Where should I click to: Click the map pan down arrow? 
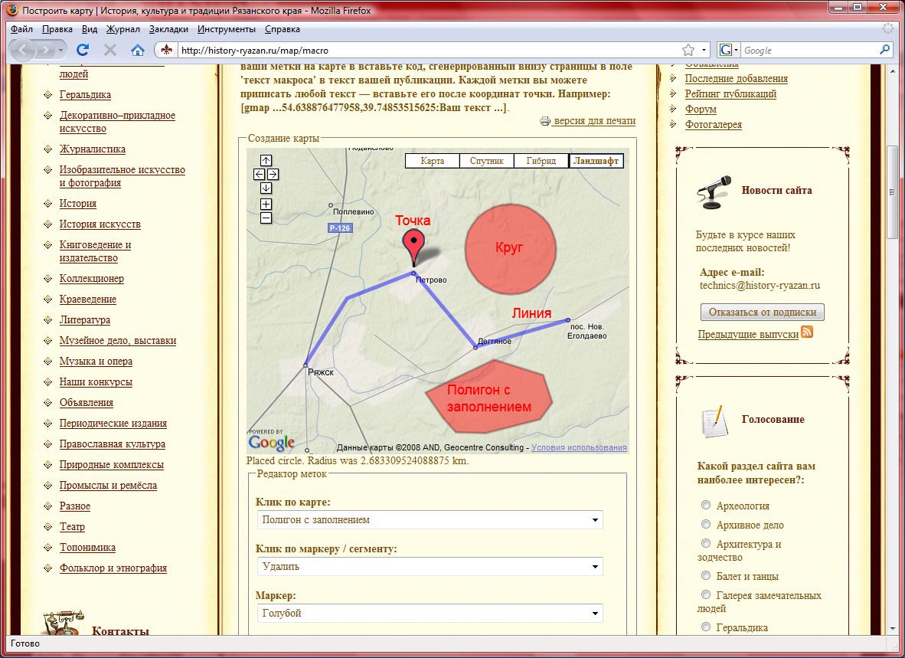pos(266,188)
